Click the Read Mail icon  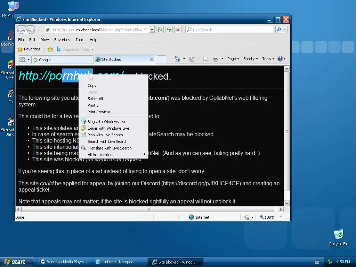[x=206, y=59]
